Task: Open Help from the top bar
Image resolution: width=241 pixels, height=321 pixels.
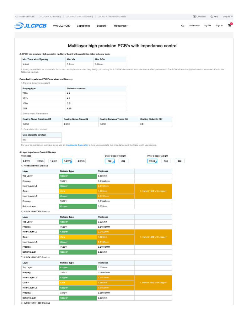Action: click(214, 17)
